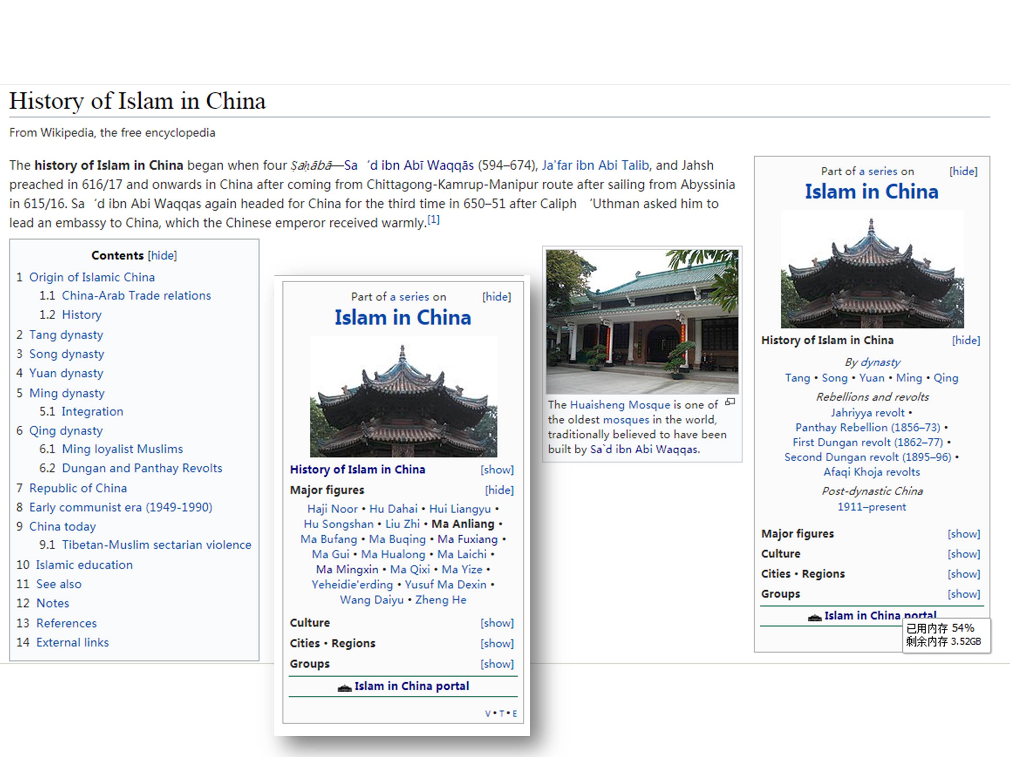Click the enlarge icon beside Huaisheng Mosque caption

coord(730,401)
